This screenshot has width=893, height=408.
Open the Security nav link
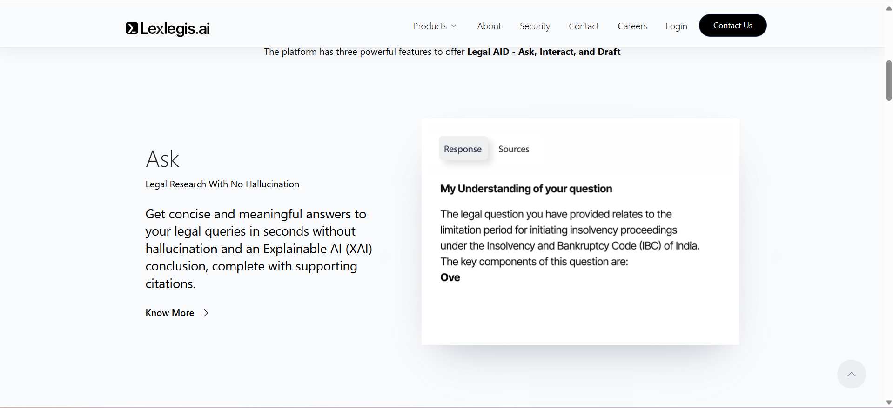coord(535,26)
